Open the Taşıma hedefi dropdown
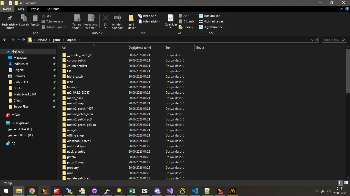 77,22
